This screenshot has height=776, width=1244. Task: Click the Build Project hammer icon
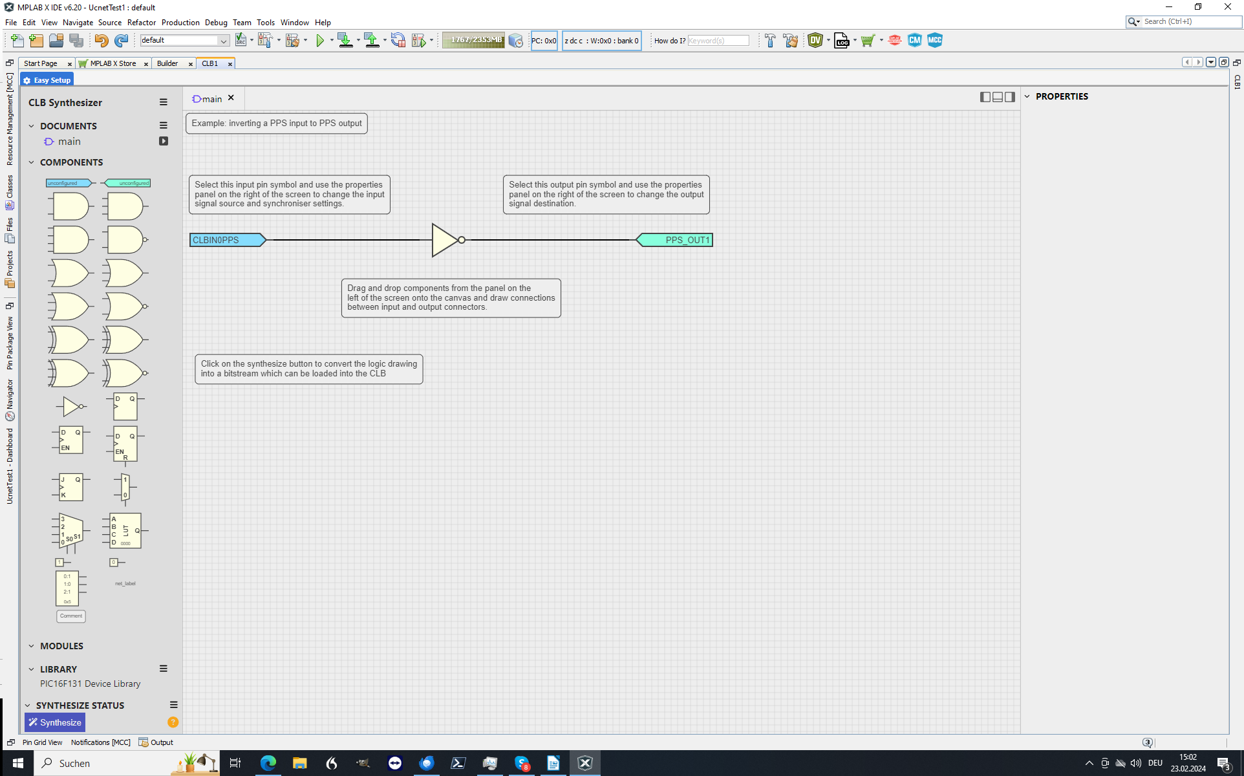point(770,41)
